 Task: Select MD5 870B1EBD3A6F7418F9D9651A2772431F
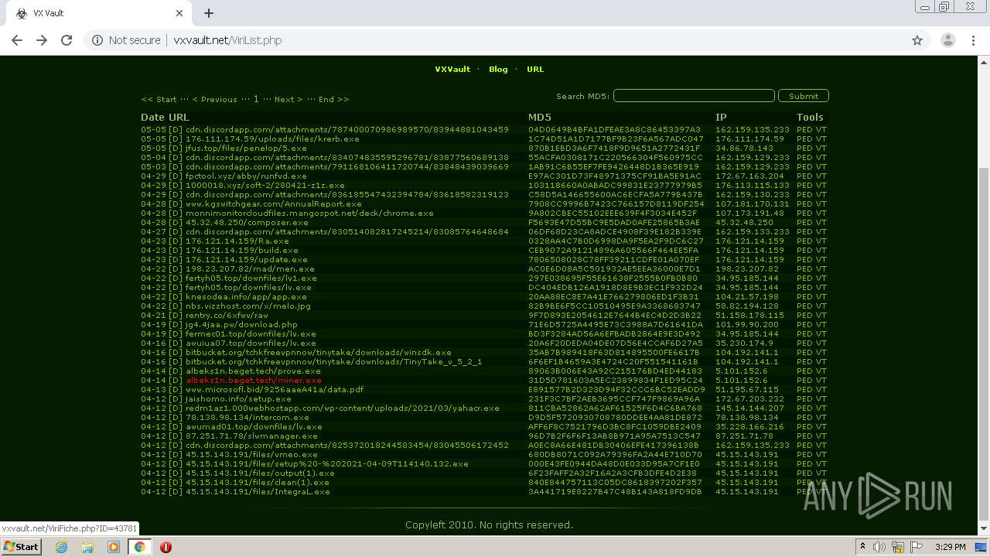pos(614,148)
